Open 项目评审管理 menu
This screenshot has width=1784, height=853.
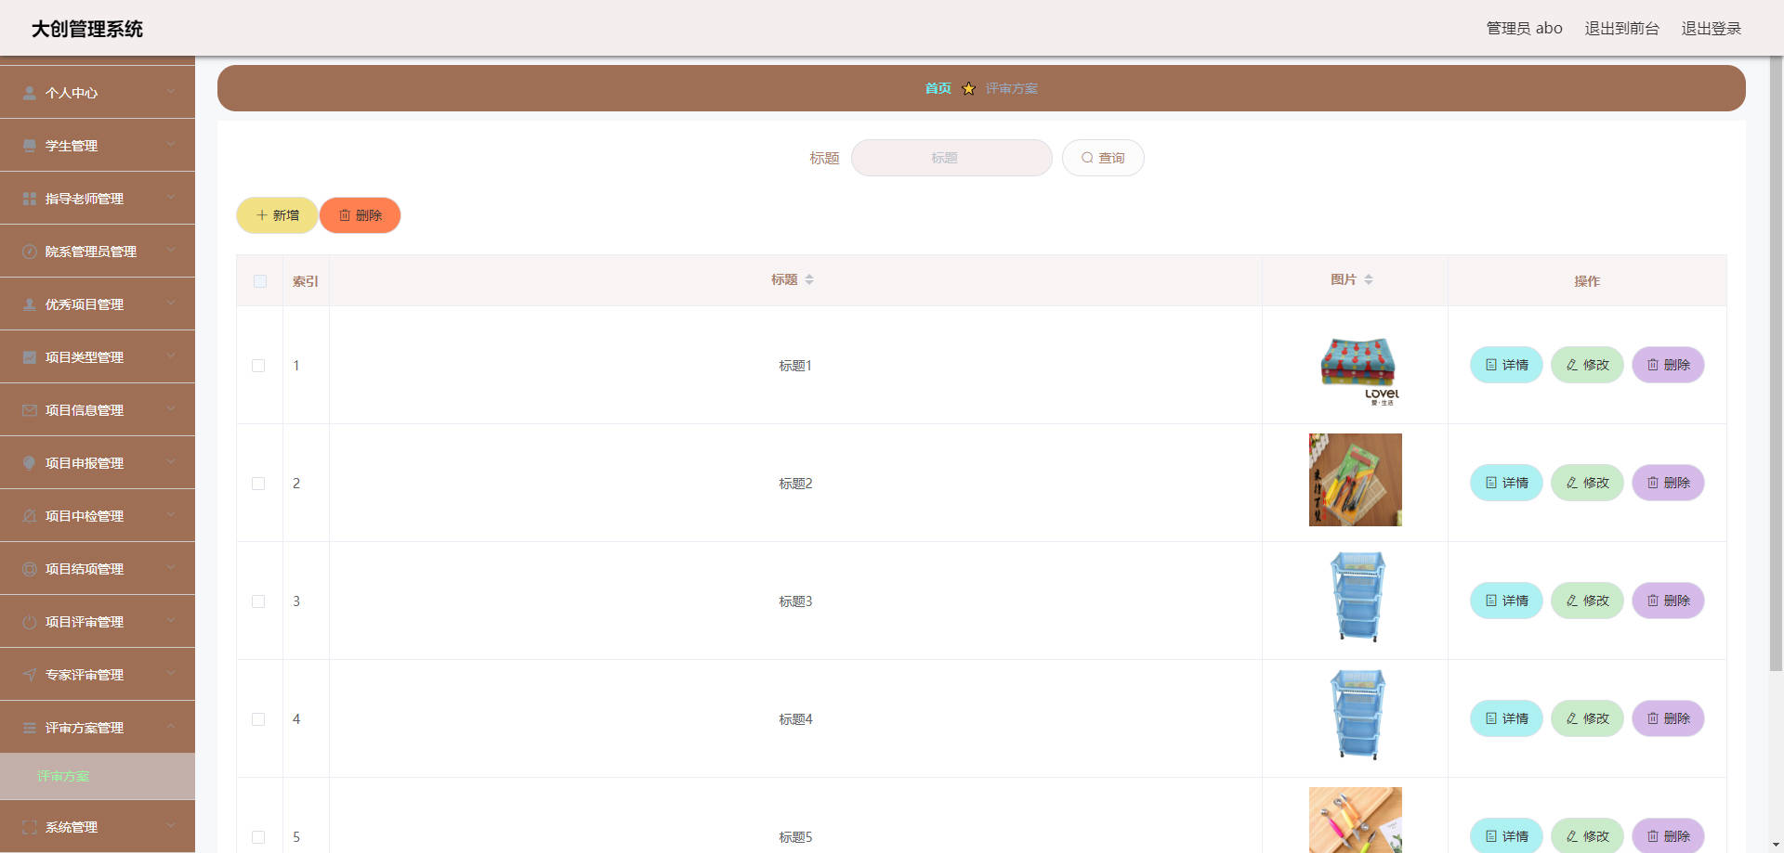(x=98, y=622)
